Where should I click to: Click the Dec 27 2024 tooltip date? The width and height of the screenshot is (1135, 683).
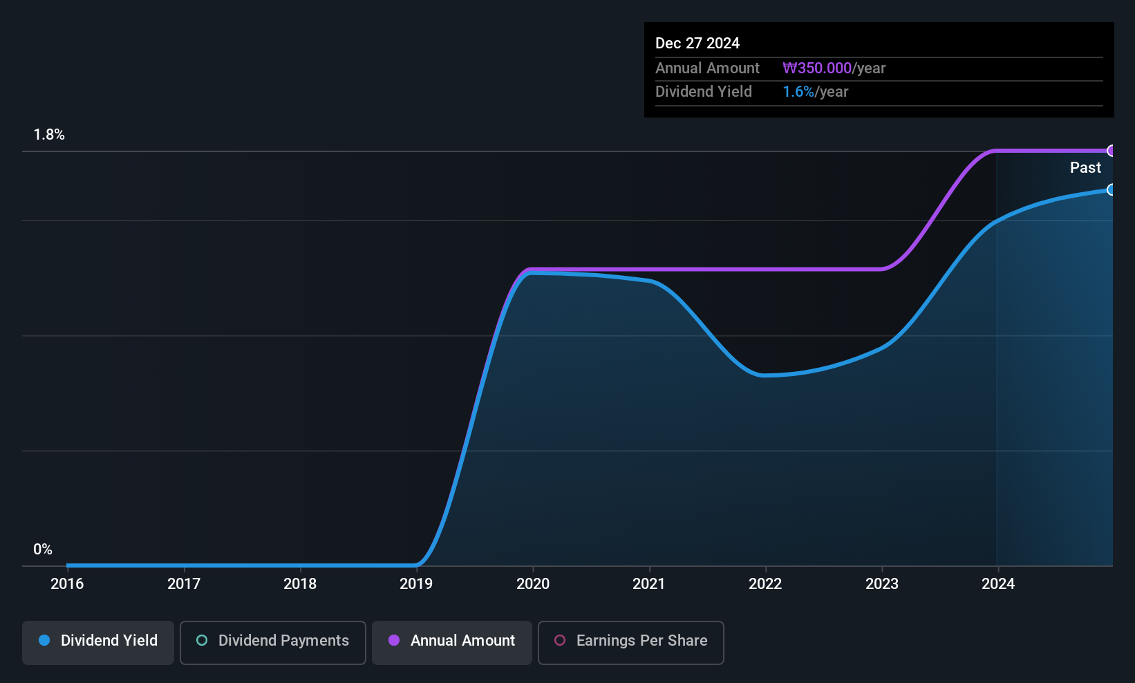697,44
